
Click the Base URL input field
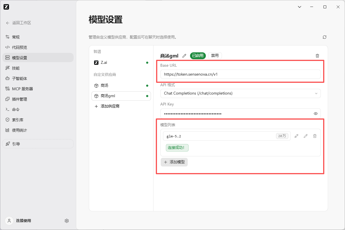click(x=240, y=74)
